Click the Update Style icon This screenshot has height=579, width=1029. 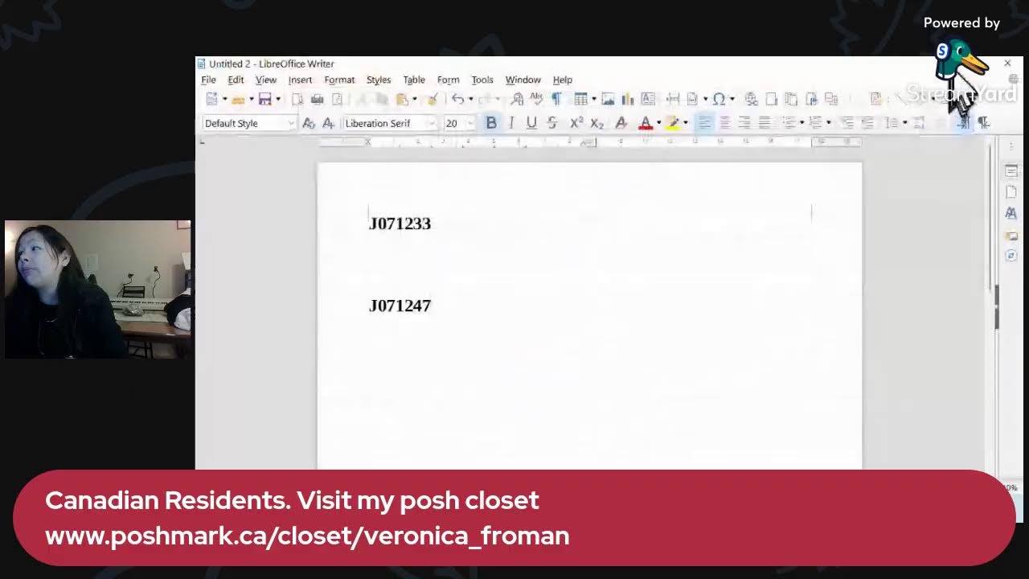pos(309,123)
